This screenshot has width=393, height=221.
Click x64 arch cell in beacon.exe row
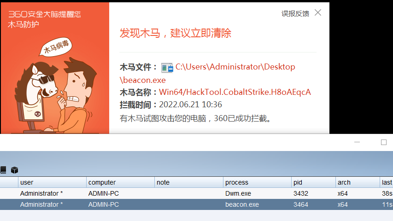[x=343, y=204]
